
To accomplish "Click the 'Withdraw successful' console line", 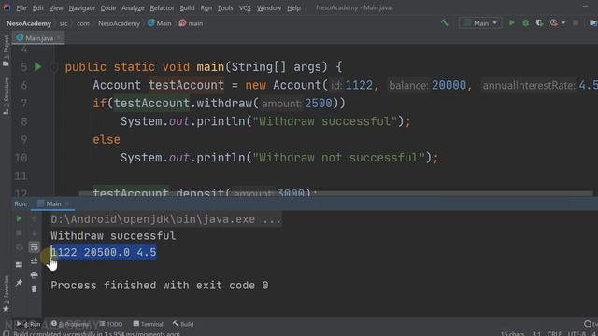I will [113, 236].
